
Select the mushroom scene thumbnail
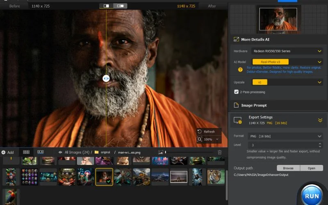pos(67,177)
